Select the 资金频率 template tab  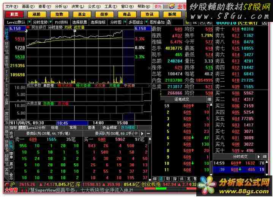coord(109,128)
